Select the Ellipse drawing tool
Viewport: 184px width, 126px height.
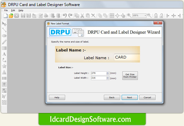(4, 36)
